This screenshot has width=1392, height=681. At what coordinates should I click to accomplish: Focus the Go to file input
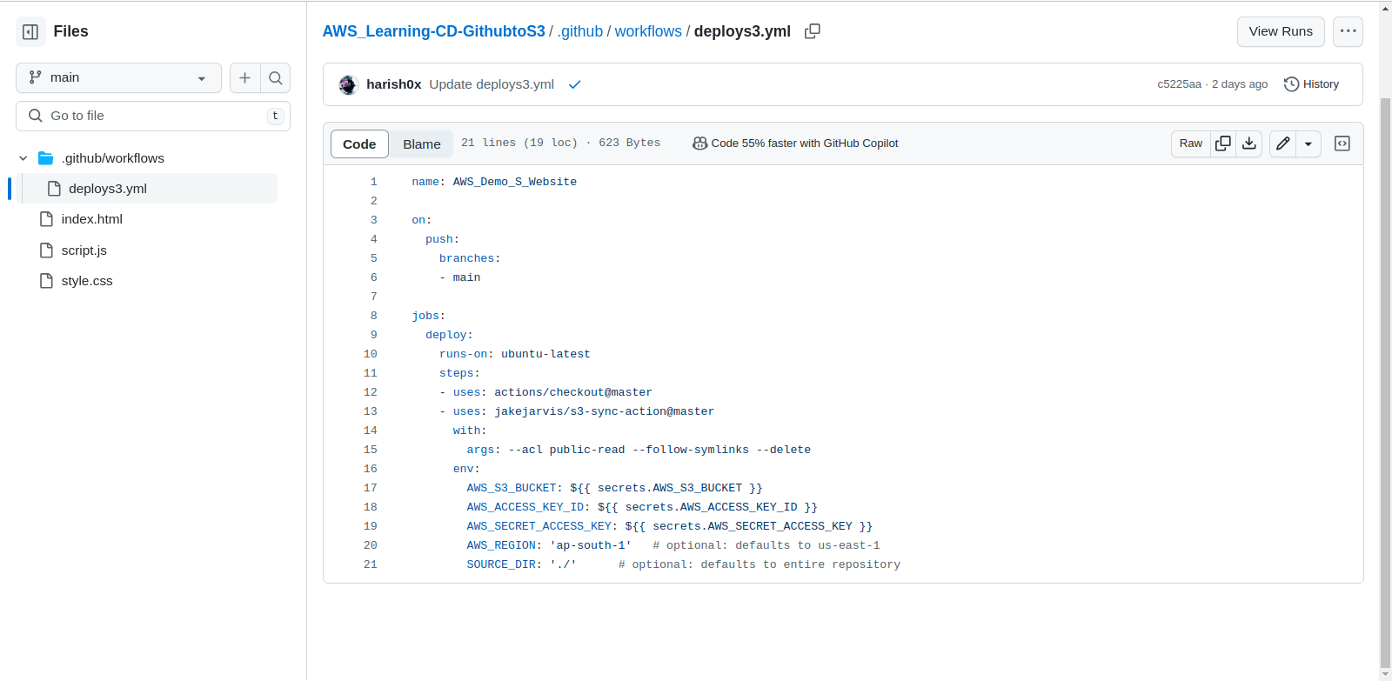[153, 116]
